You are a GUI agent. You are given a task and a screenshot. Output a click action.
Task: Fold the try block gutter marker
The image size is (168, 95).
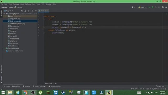click(x=44, y=19)
